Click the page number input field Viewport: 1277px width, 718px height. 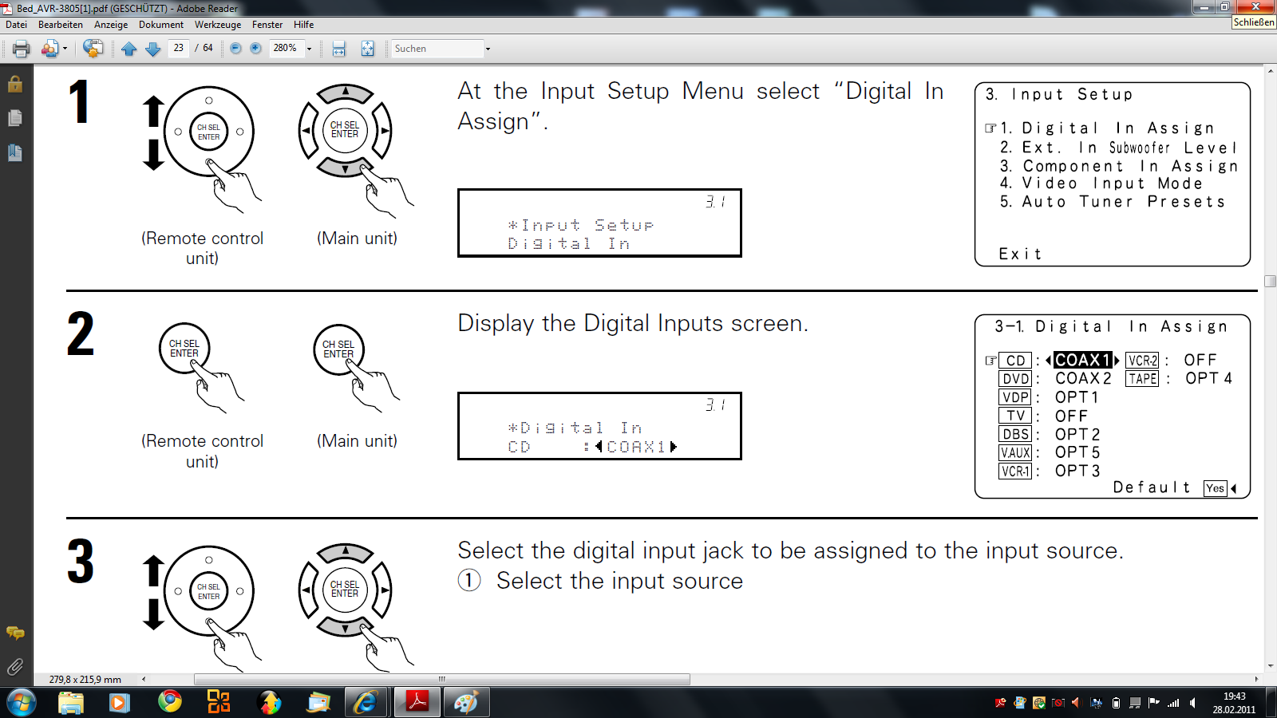coord(179,48)
